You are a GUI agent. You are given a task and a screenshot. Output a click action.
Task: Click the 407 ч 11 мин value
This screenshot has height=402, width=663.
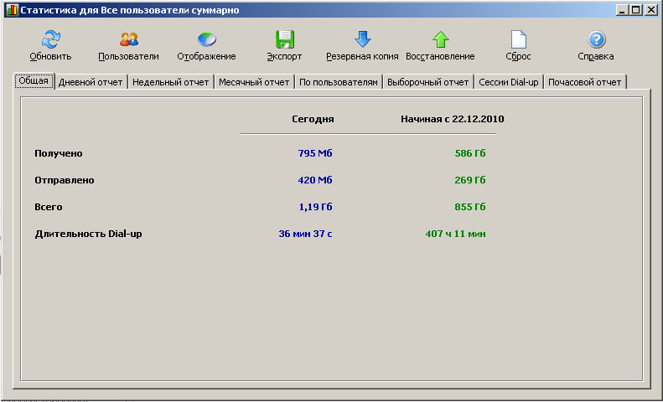click(x=455, y=234)
